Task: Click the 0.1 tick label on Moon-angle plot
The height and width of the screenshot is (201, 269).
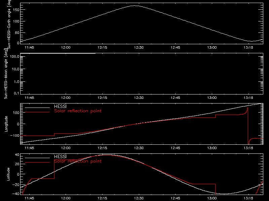Action: pos(16,93)
